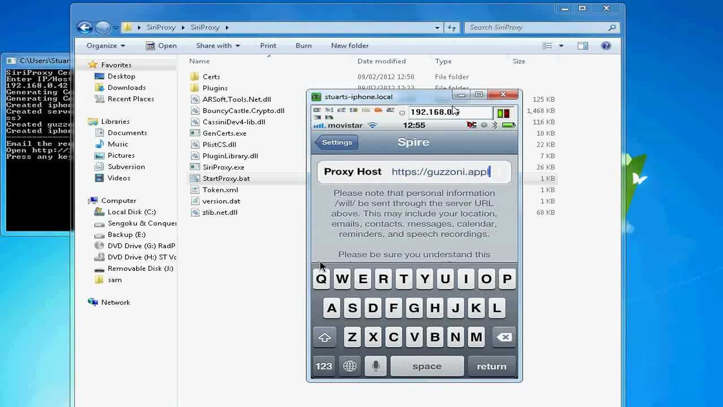Image resolution: width=723 pixels, height=407 pixels.
Task: Refresh the SiriProxy folder view
Action: (452, 27)
